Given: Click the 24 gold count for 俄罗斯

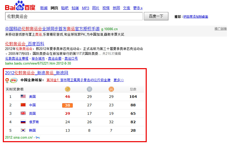Looking at the screenshot, I should point(68,122).
